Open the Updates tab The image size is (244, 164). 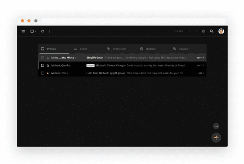(x=148, y=49)
